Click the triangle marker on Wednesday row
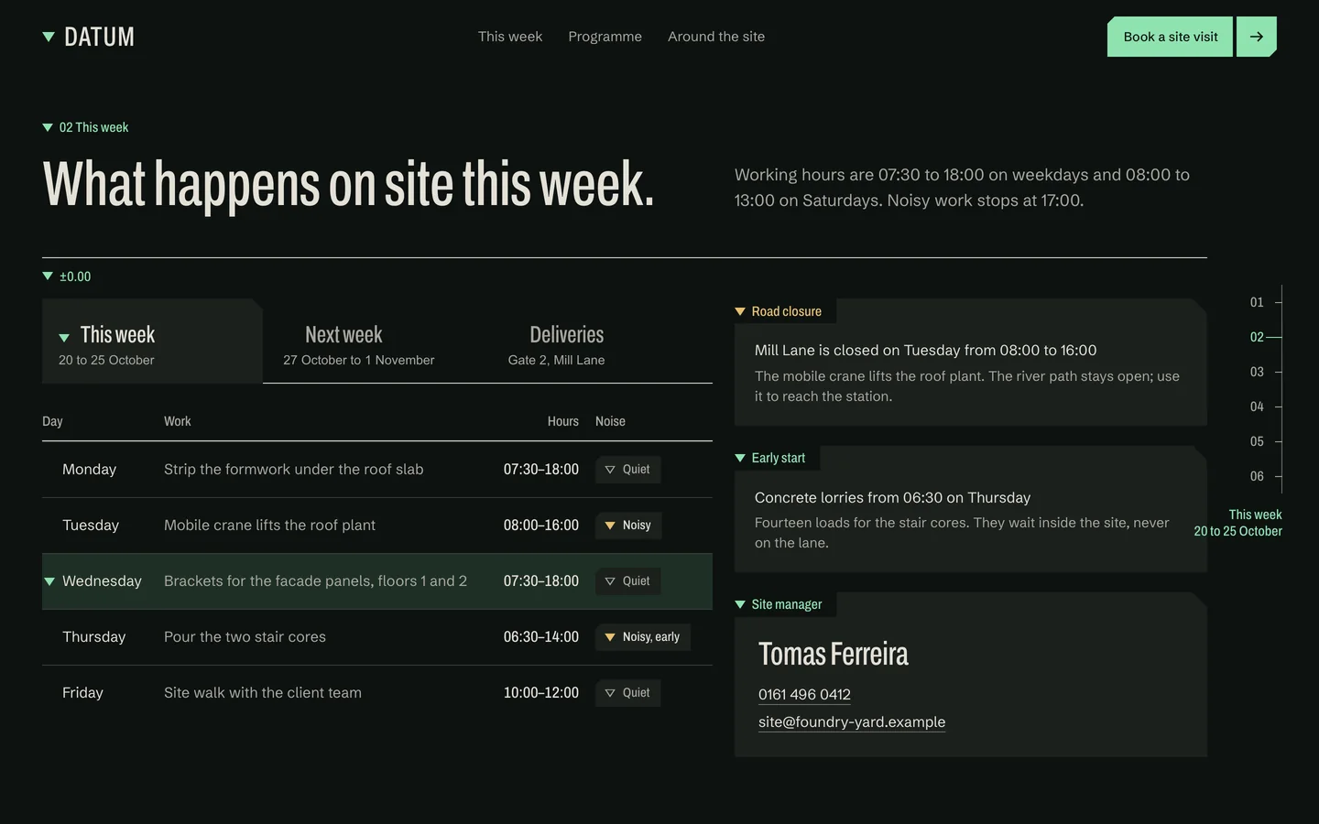Screen dimensions: 1319x824 [x=49, y=581]
